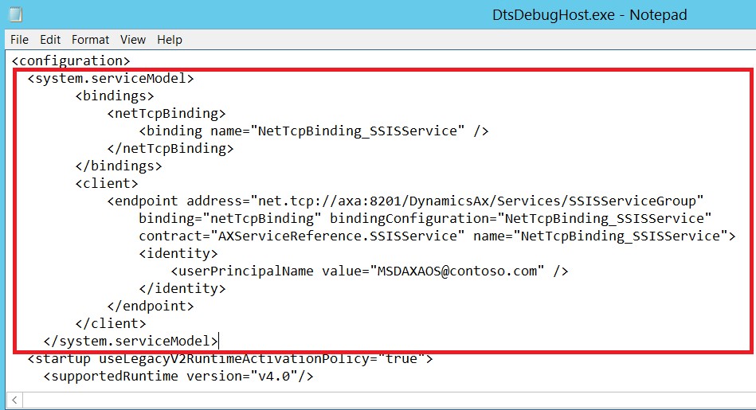This screenshot has width=756, height=410.
Task: Place cursor on the closing </netTcpBinding> tag
Action: 170,148
